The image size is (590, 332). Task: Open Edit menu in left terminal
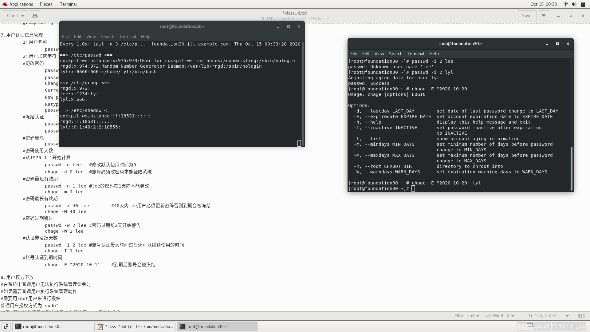pos(78,37)
